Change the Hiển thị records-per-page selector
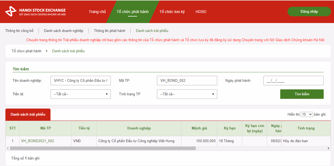Image resolution: width=334 pixels, height=166 pixels. [x=307, y=115]
